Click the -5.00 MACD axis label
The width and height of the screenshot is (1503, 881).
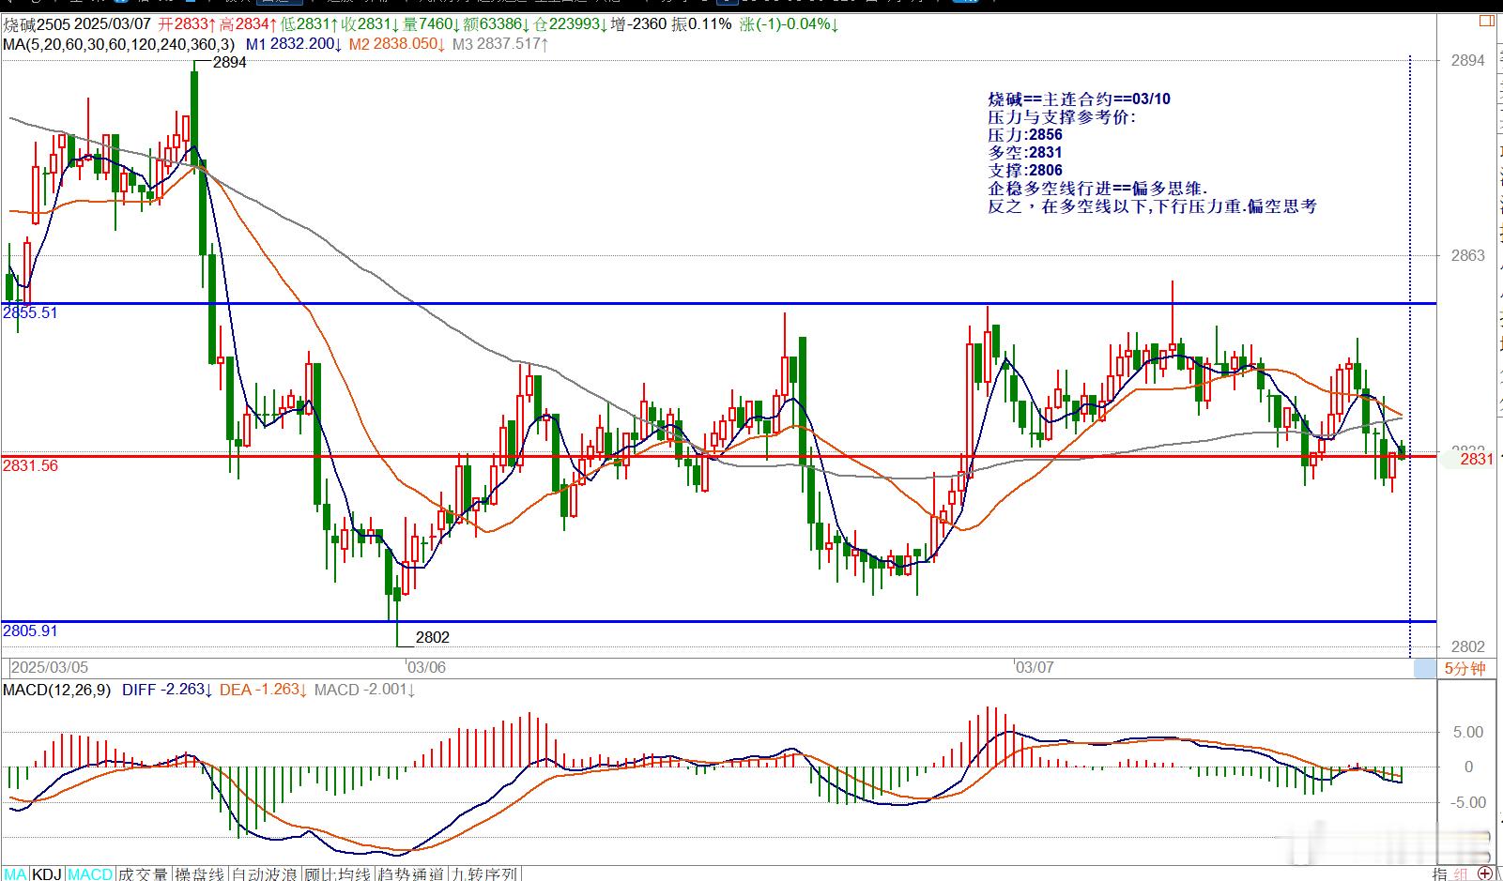1466,802
